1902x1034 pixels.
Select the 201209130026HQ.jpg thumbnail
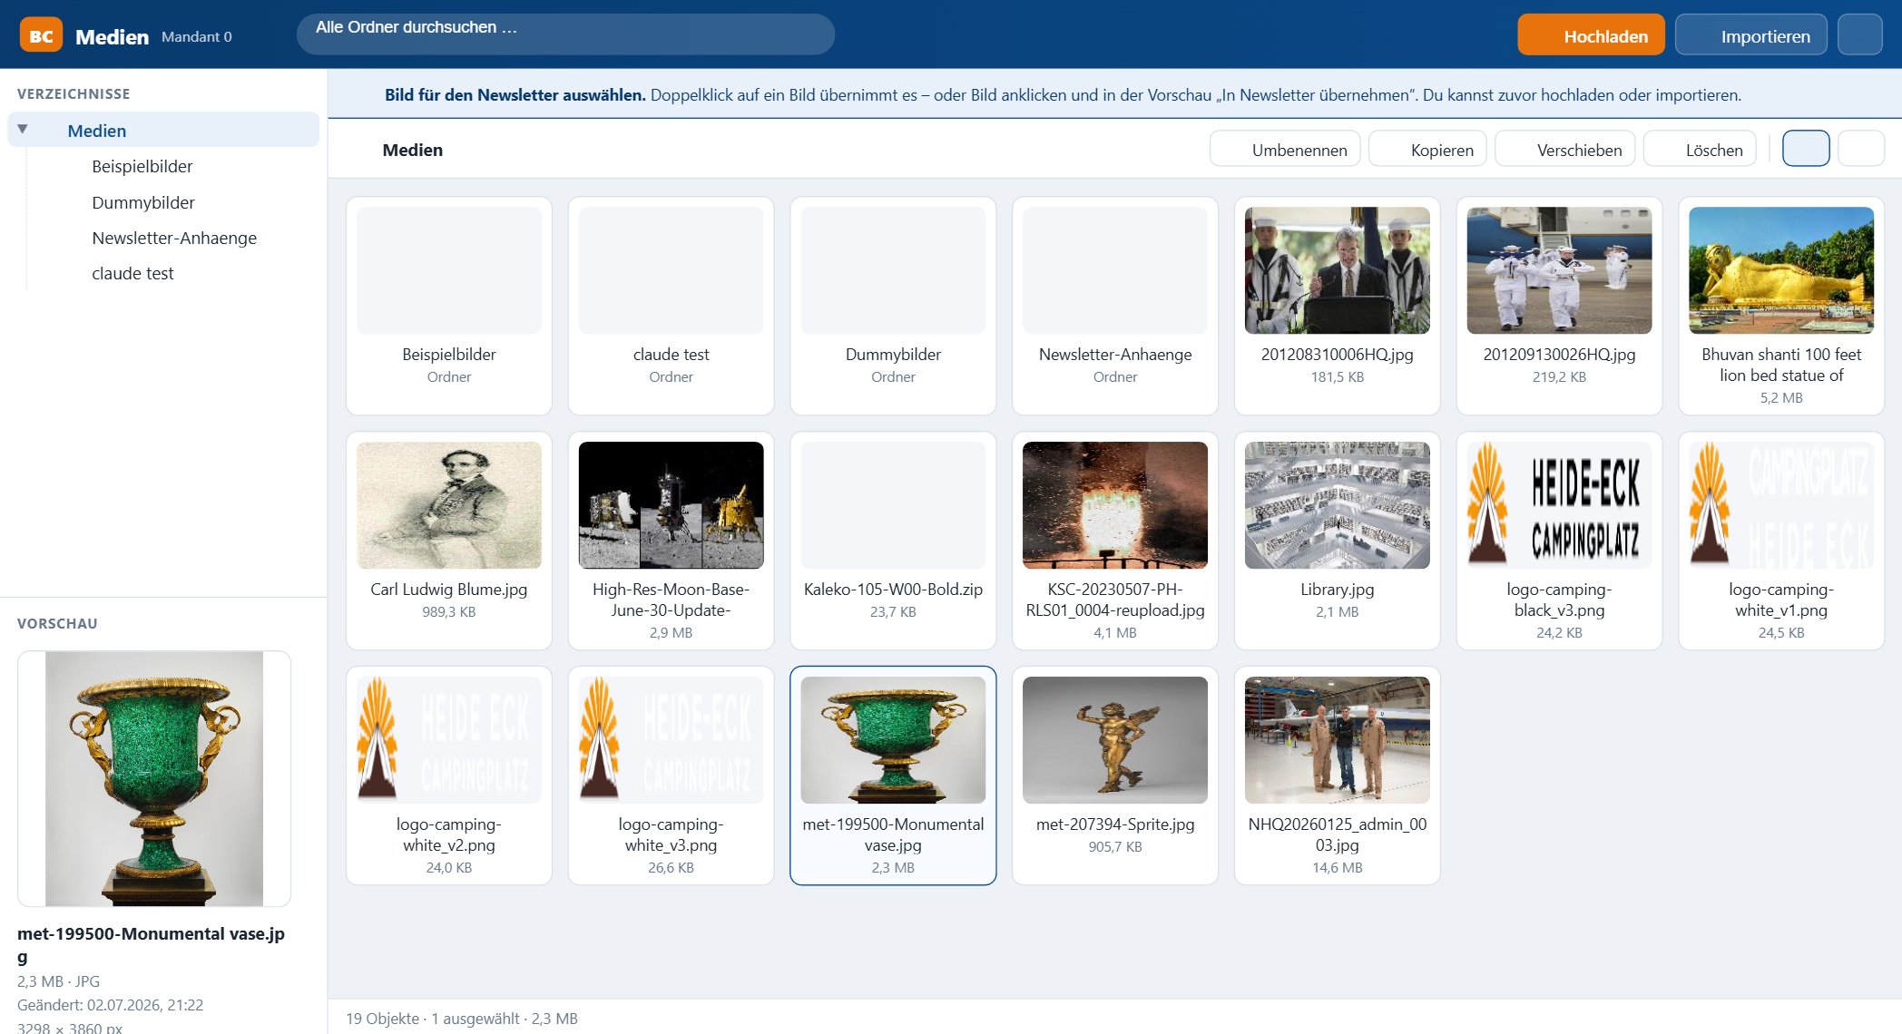pyautogui.click(x=1559, y=270)
